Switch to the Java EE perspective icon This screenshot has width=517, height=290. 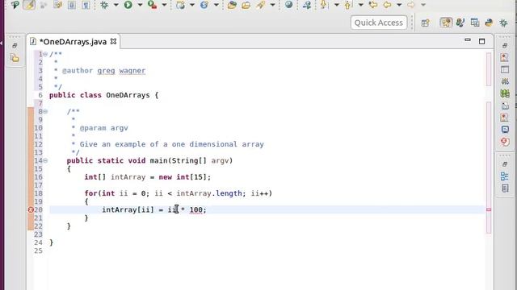(460, 23)
